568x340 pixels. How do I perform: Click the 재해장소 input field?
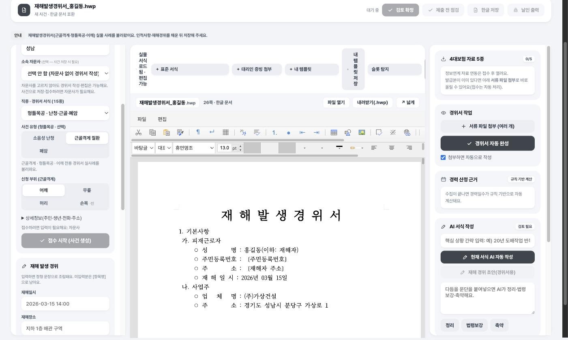click(65, 328)
